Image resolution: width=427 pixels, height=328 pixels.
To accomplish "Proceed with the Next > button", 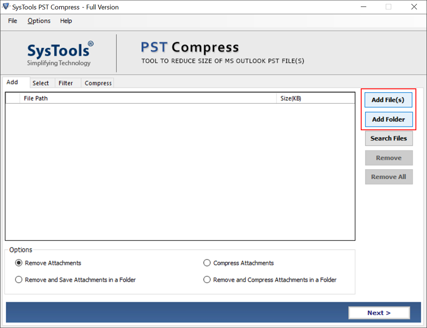I will [379, 313].
